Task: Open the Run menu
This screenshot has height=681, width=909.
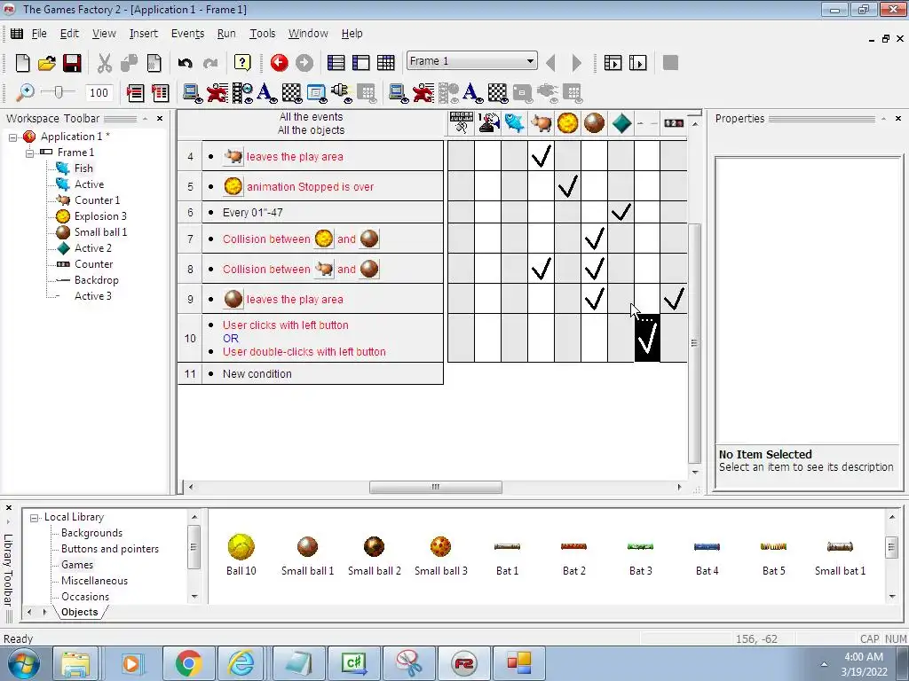Action: [x=226, y=34]
